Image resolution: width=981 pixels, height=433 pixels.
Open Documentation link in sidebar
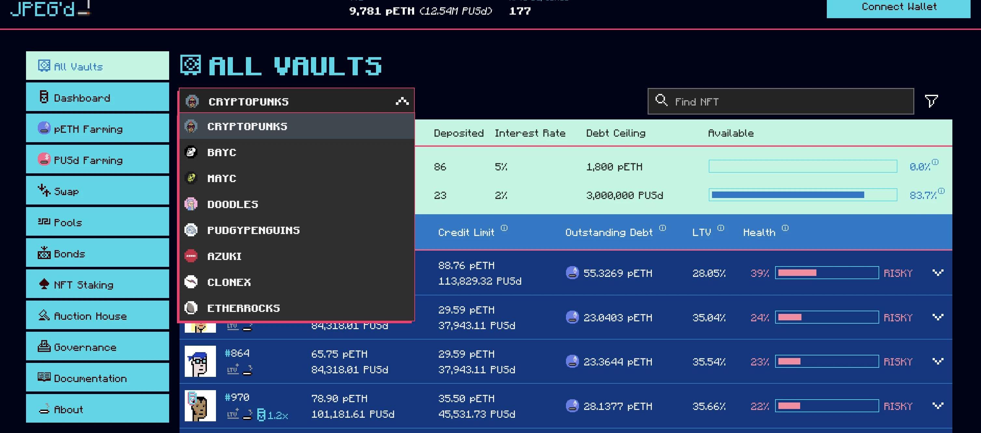click(x=98, y=378)
